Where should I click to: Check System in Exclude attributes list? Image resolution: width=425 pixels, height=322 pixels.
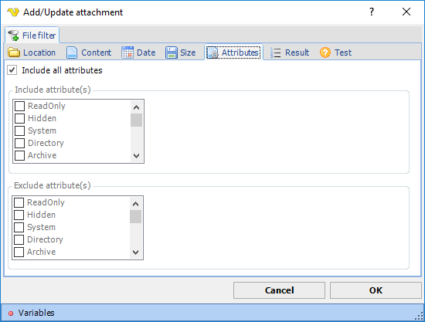click(19, 227)
